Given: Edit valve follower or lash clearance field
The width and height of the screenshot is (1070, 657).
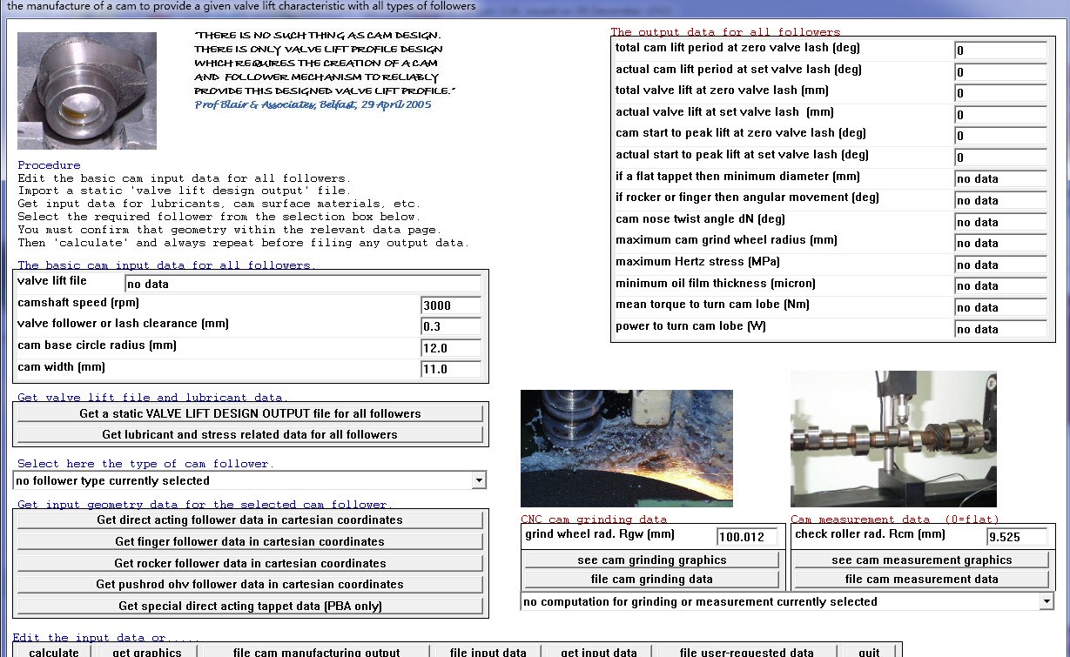Looking at the screenshot, I should pyautogui.click(x=451, y=326).
